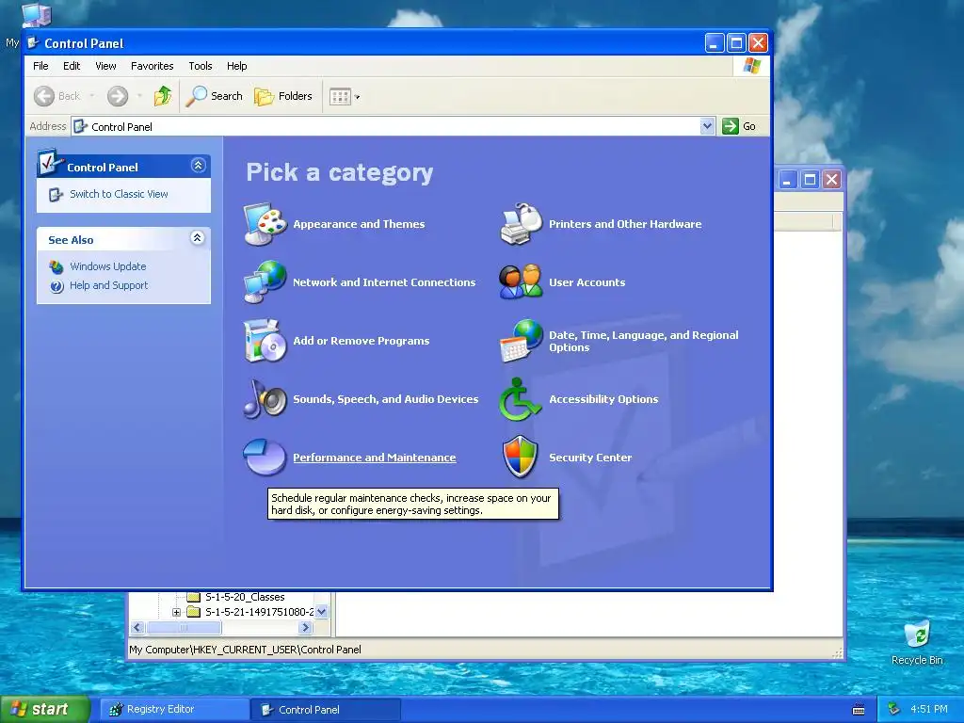Select the S-1-5-21-1491751080 registry key
Image resolution: width=964 pixels, height=723 pixels.
tap(259, 612)
